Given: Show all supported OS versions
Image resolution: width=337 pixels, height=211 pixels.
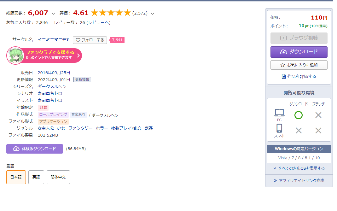Looking at the screenshot, I should 299,168.
